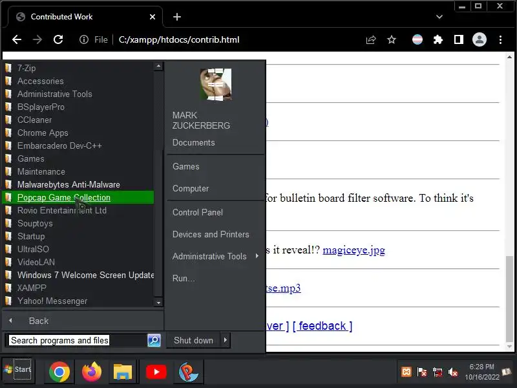The width and height of the screenshot is (517, 388).
Task: Expand the Maintenance folder
Action: click(78, 171)
